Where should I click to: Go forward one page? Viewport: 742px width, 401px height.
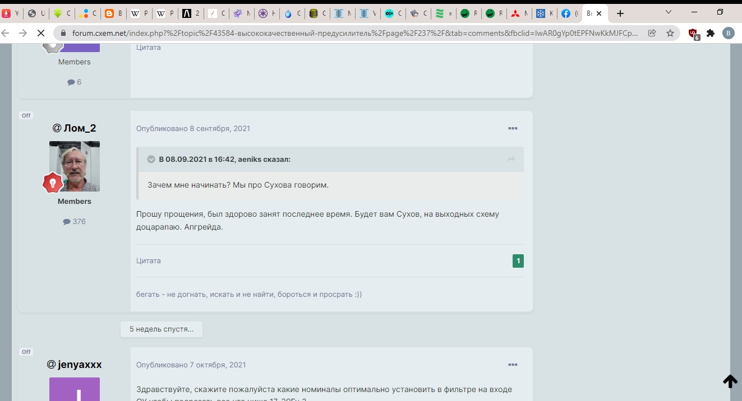(23, 33)
